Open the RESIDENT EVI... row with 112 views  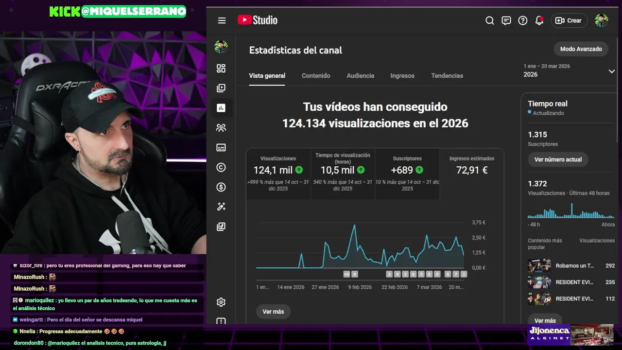click(571, 298)
